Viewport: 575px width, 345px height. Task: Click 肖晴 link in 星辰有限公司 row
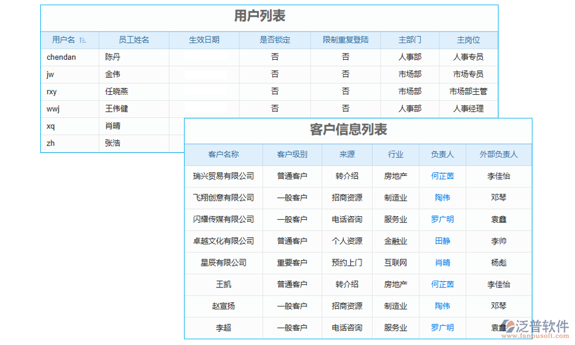[x=442, y=263]
